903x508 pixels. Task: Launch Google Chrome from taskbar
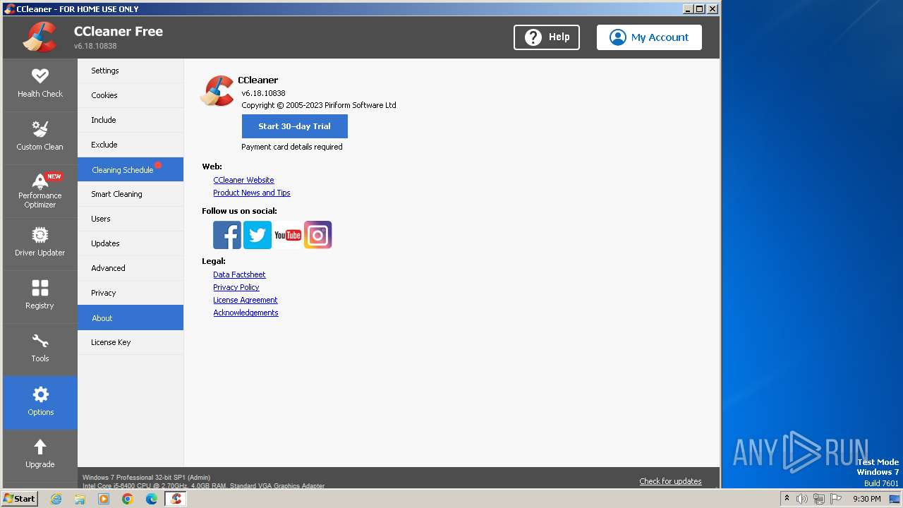click(x=128, y=499)
